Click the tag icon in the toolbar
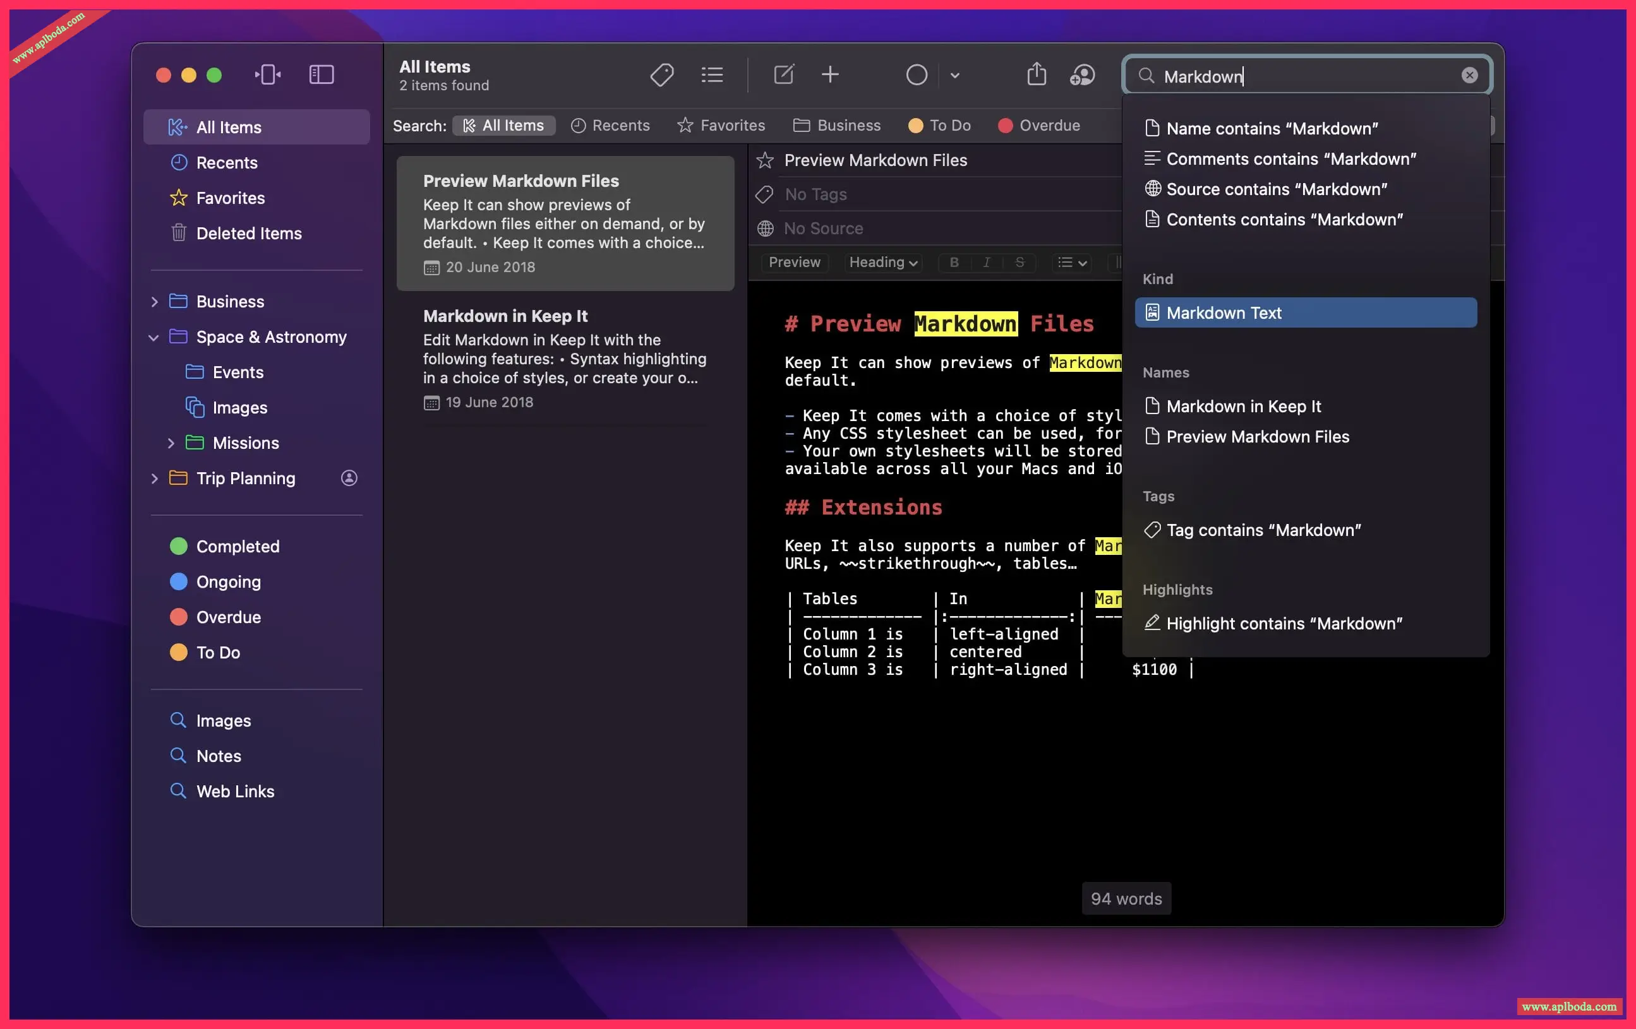 click(x=661, y=74)
